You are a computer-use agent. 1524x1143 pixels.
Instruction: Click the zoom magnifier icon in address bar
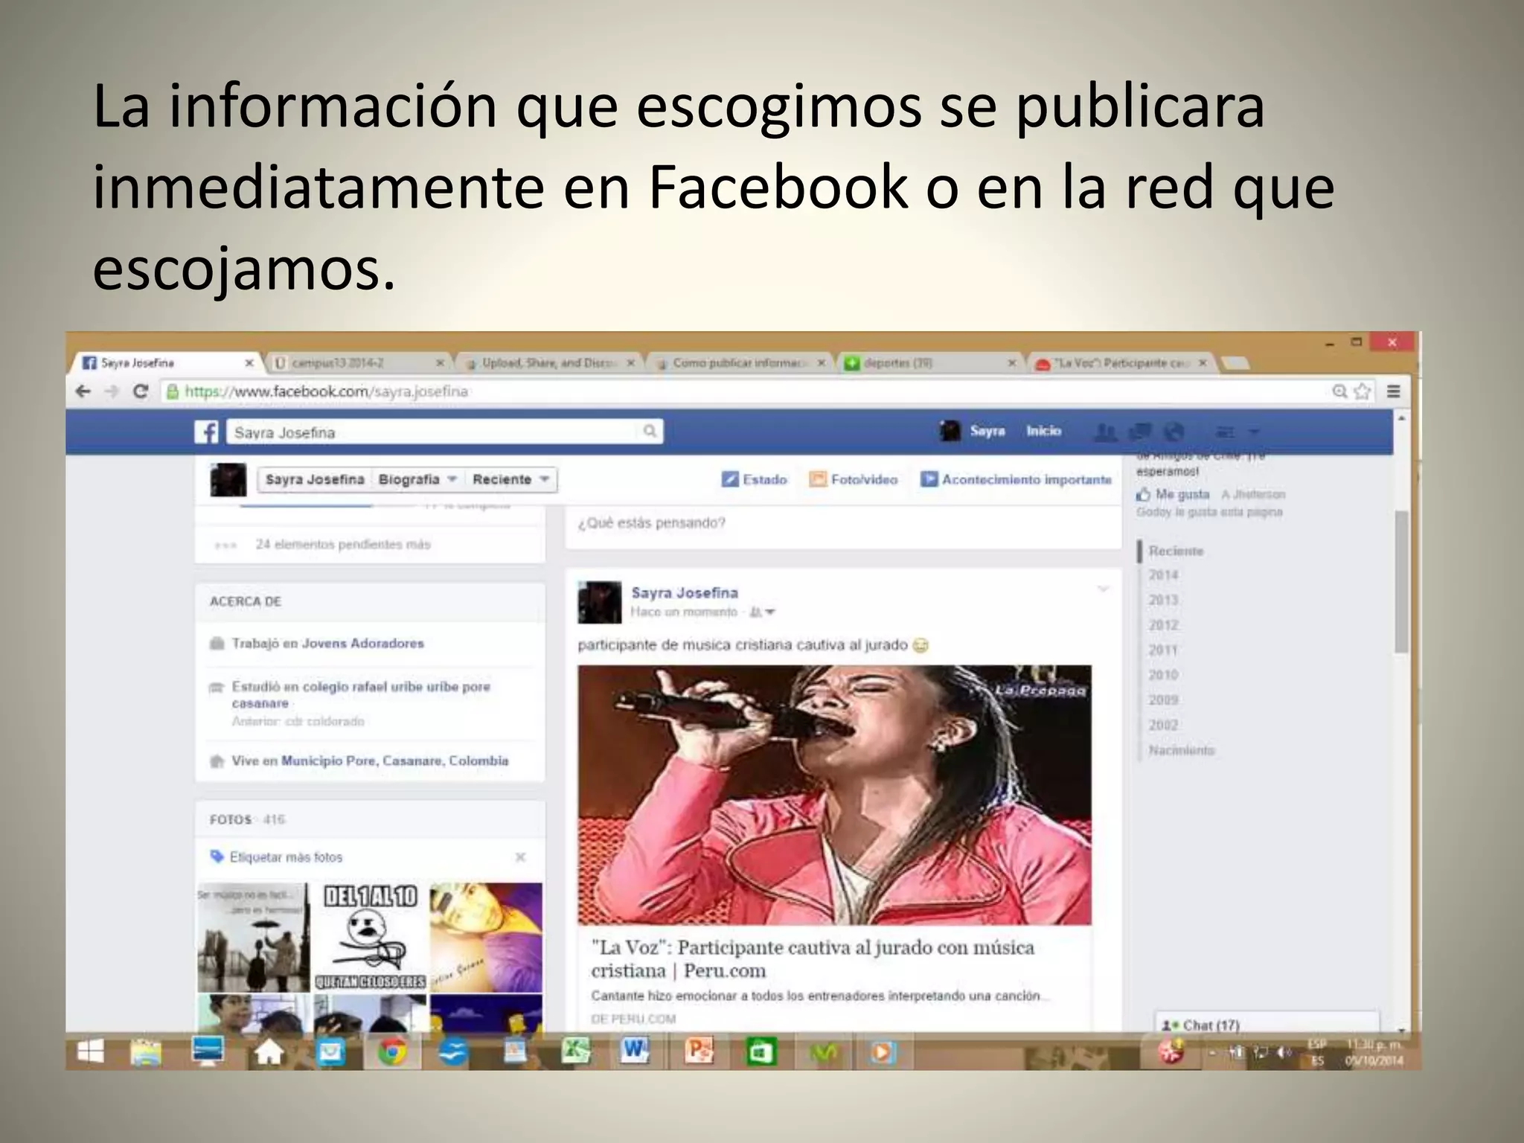1339,391
